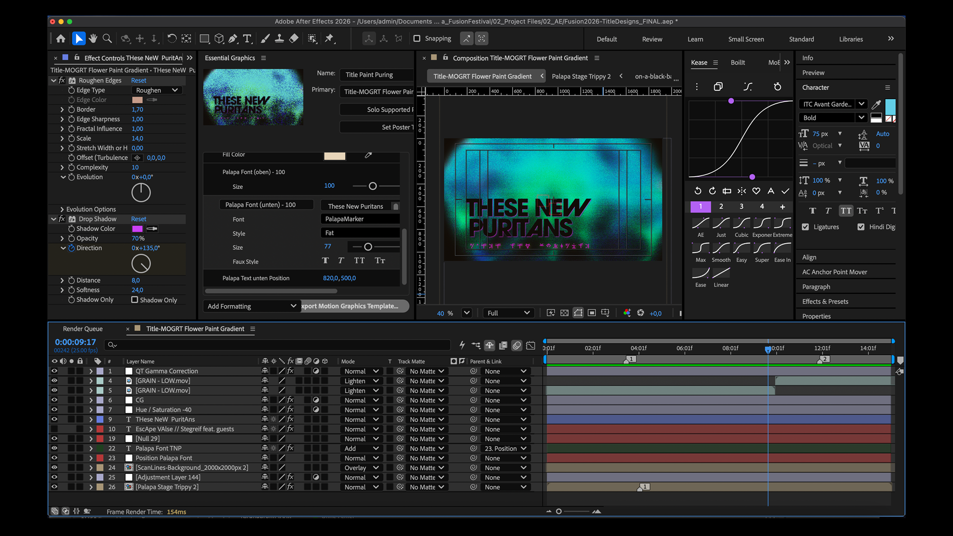Show the EscApe VAlse layer
The height and width of the screenshot is (536, 953).
tap(55, 429)
